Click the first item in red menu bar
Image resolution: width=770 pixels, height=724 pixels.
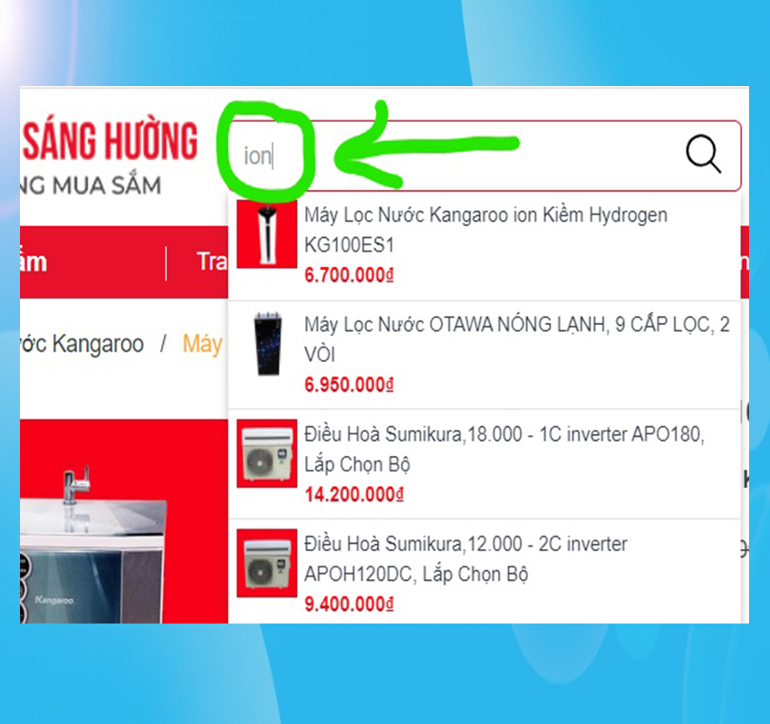tap(34, 262)
